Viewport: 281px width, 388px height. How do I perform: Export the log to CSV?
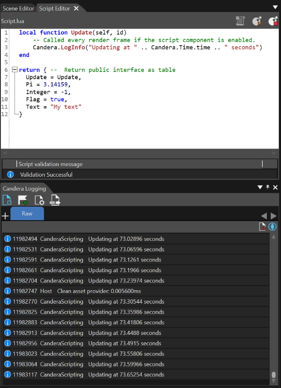coord(55,200)
